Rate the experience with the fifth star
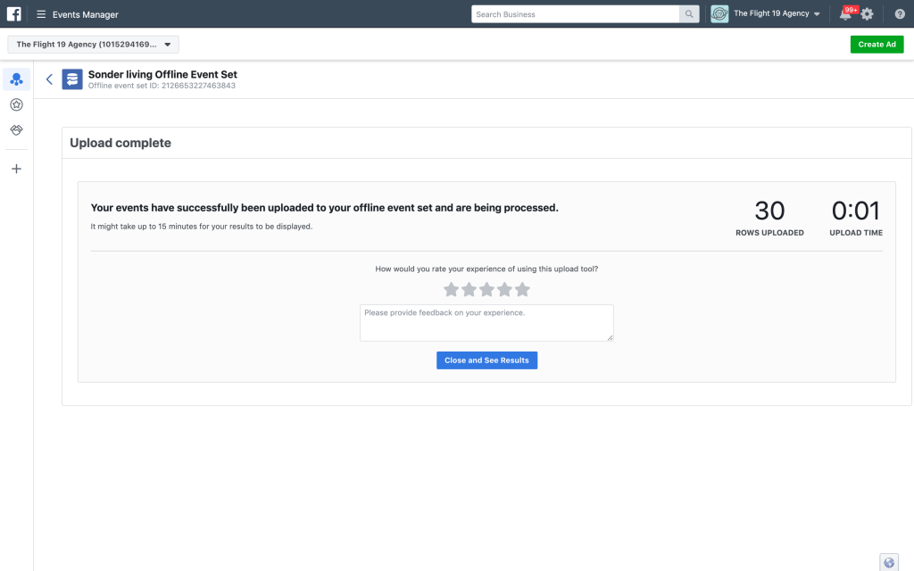The width and height of the screenshot is (914, 571). tap(522, 289)
